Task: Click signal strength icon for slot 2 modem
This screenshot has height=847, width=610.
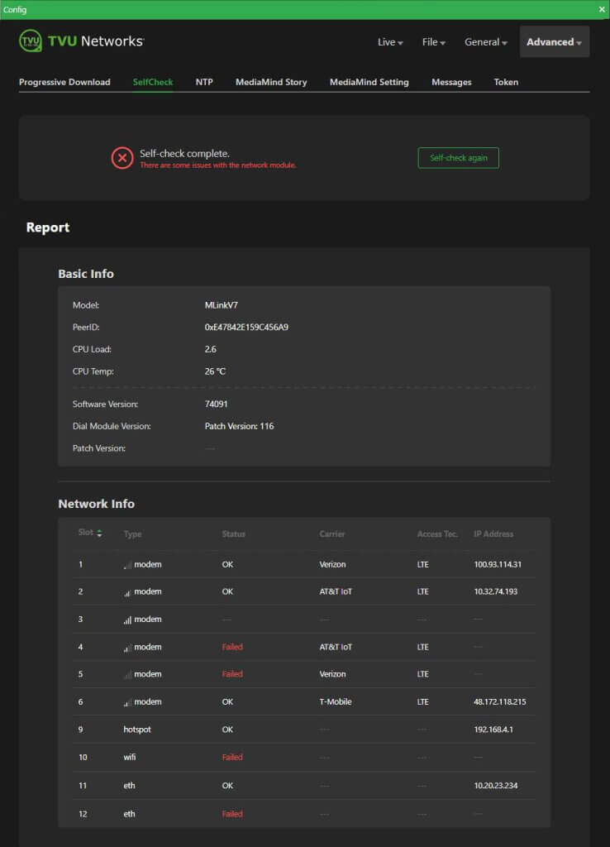Action: 127,592
